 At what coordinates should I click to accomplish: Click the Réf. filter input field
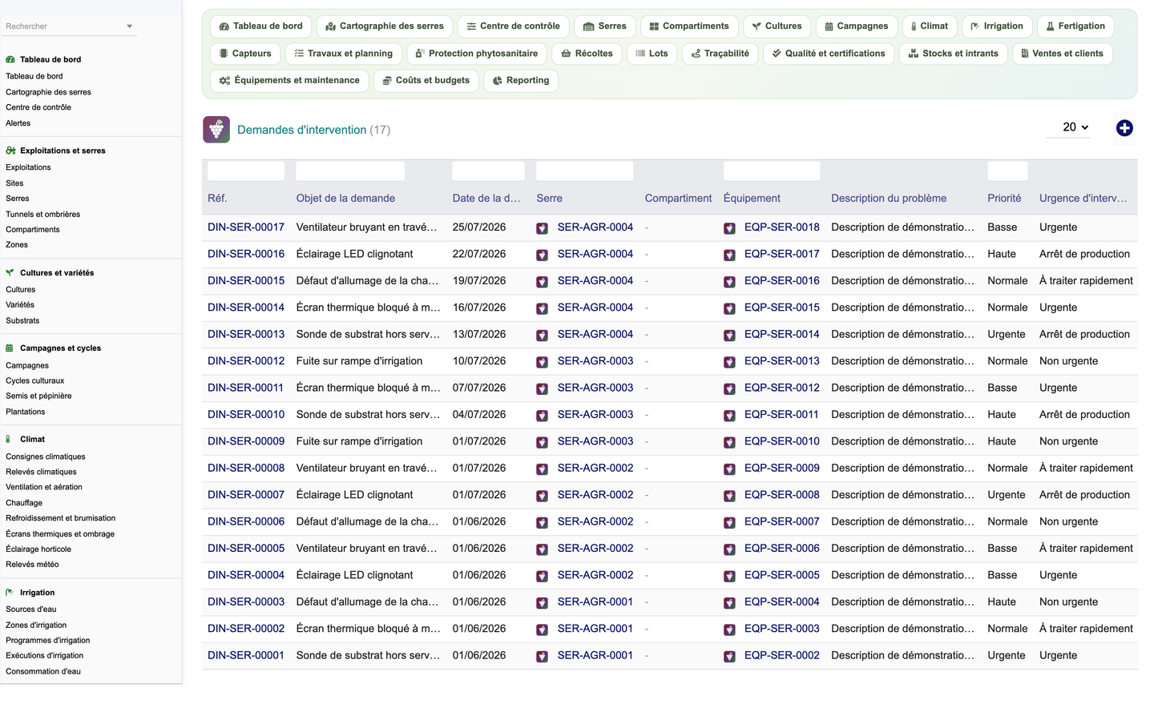(x=246, y=171)
